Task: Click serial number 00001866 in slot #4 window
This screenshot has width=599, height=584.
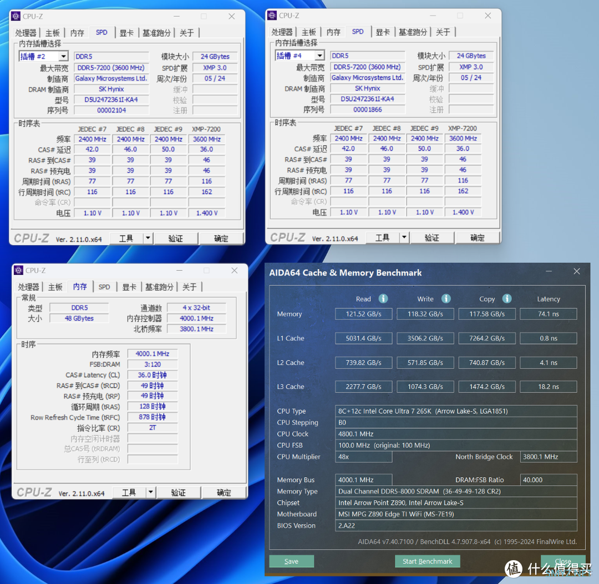Action: pyautogui.click(x=368, y=109)
